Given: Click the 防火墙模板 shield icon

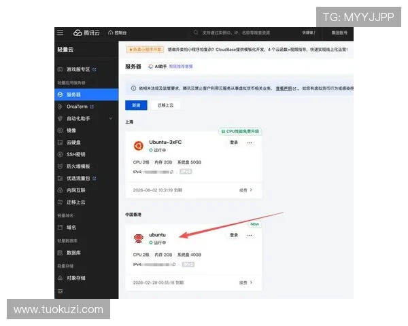Looking at the screenshot, I should [x=60, y=166].
